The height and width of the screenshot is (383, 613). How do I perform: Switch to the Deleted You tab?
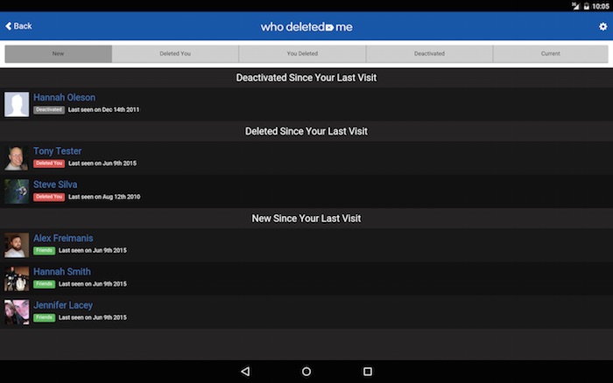[x=175, y=54]
